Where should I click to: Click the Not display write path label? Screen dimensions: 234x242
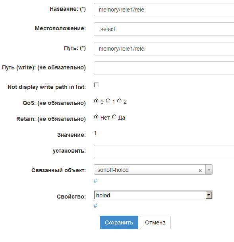pyautogui.click(x=47, y=87)
